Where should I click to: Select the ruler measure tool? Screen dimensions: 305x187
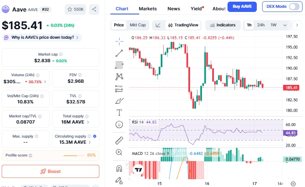[x=119, y=140]
